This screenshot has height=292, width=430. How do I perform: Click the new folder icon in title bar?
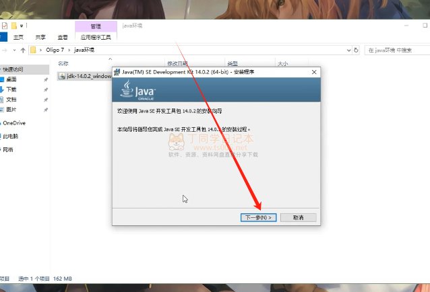coord(14,26)
